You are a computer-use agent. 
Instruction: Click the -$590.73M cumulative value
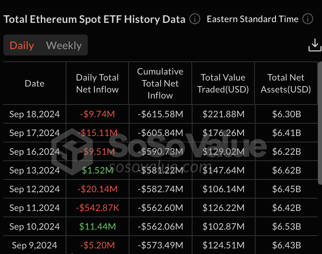(160, 152)
